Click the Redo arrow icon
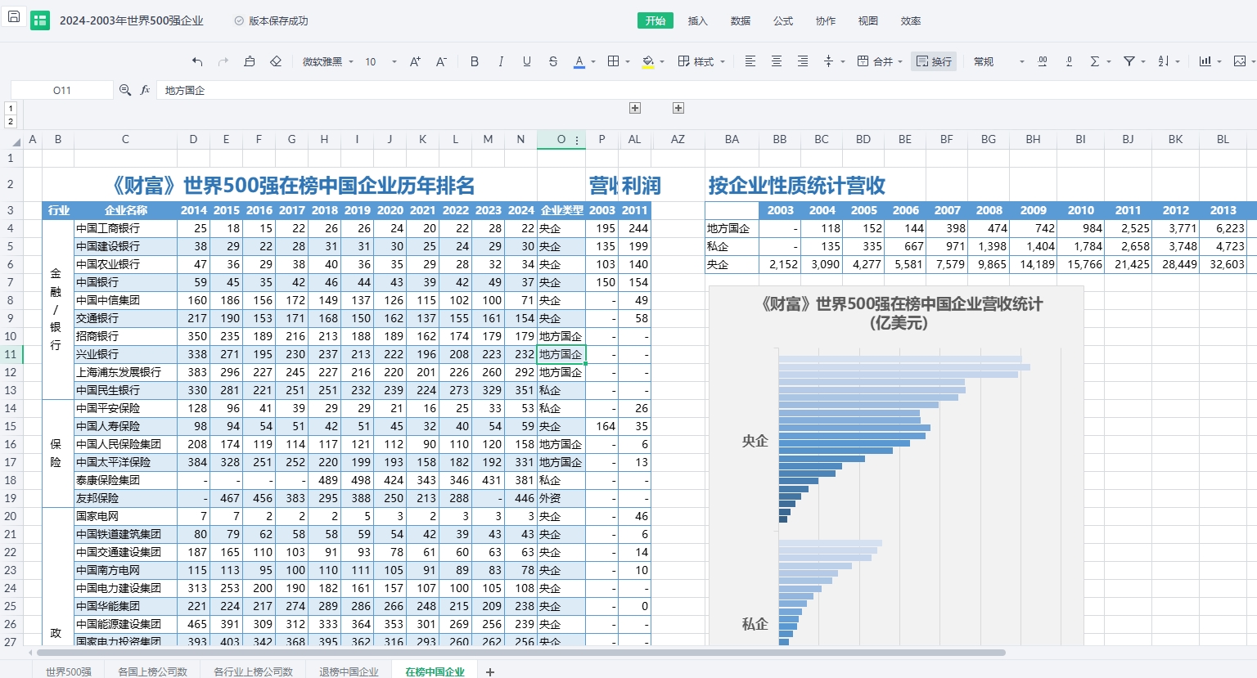 (223, 61)
